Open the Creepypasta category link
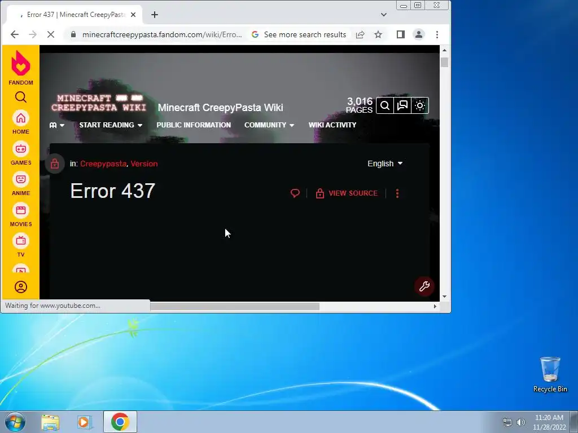 pos(103,164)
